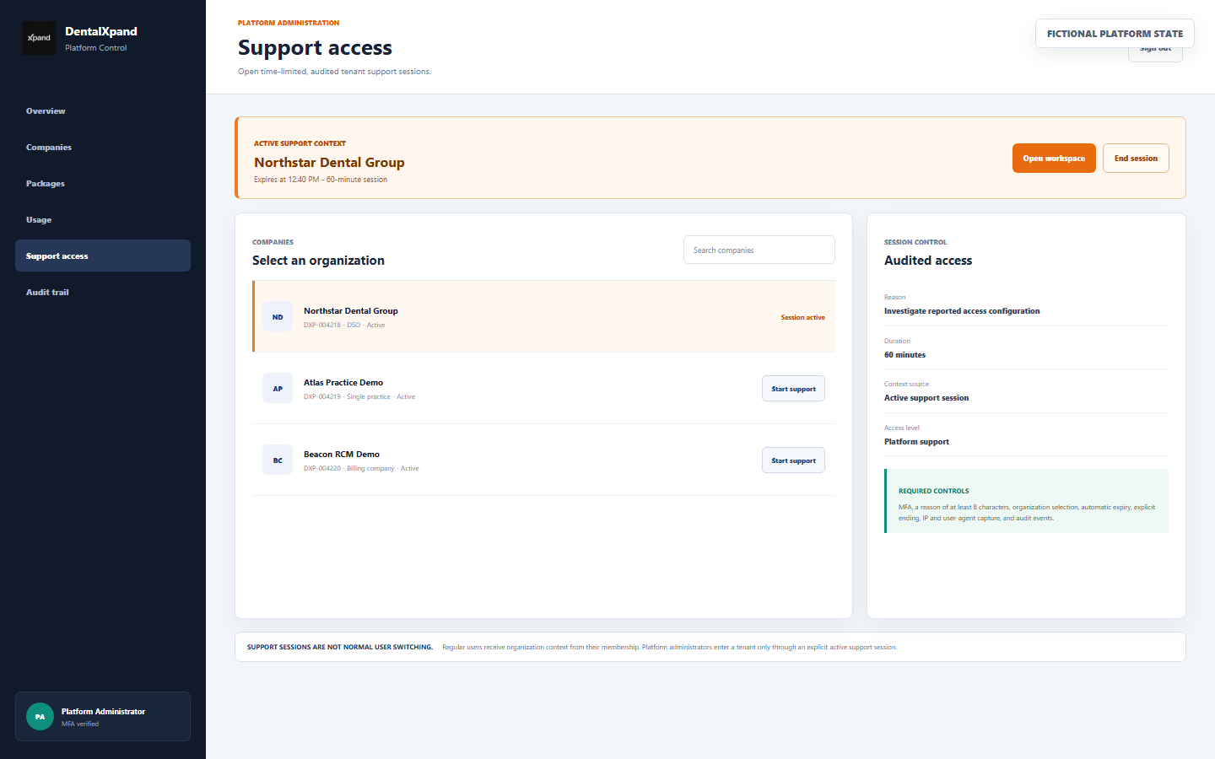The height and width of the screenshot is (759, 1215).
Task: Open the Platform Administrator profile card
Action: [x=103, y=717]
